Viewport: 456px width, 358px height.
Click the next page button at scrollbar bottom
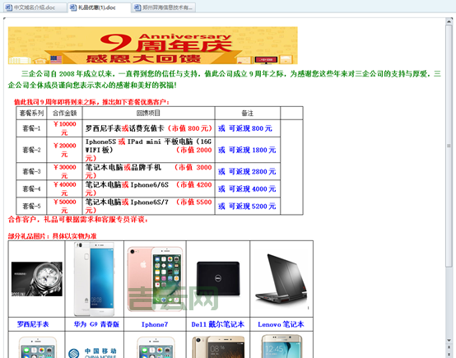(449, 354)
